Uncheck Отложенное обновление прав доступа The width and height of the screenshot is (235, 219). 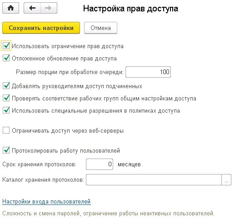(6, 58)
